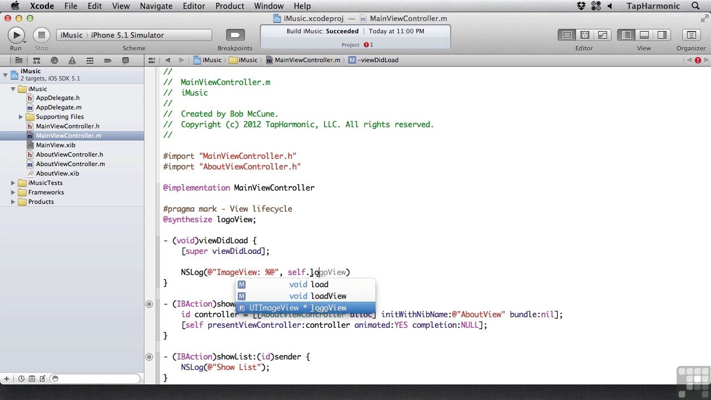Show only recently edited files
This screenshot has height=400, width=711.
[21, 379]
